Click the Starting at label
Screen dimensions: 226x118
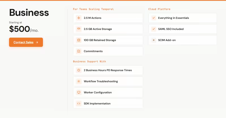[x=16, y=23]
